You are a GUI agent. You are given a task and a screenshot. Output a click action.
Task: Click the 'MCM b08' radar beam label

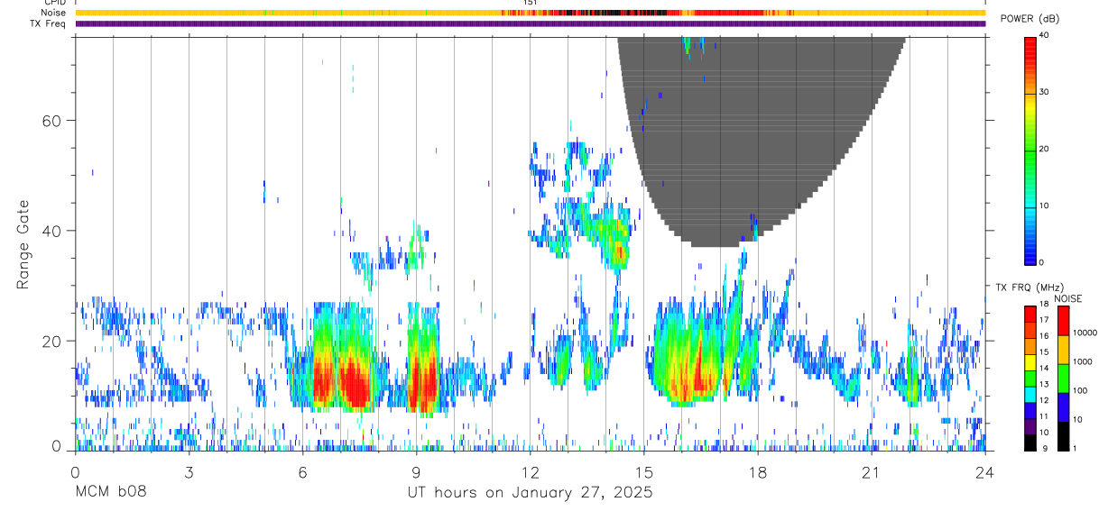[x=110, y=492]
